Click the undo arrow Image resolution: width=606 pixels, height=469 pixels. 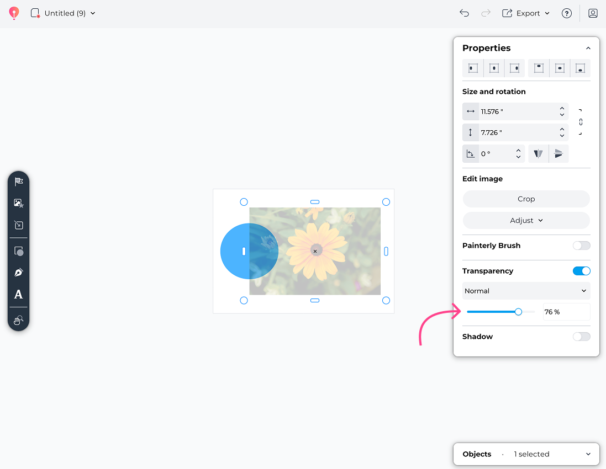tap(464, 13)
